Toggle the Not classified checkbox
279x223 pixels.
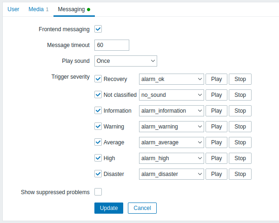click(x=98, y=95)
